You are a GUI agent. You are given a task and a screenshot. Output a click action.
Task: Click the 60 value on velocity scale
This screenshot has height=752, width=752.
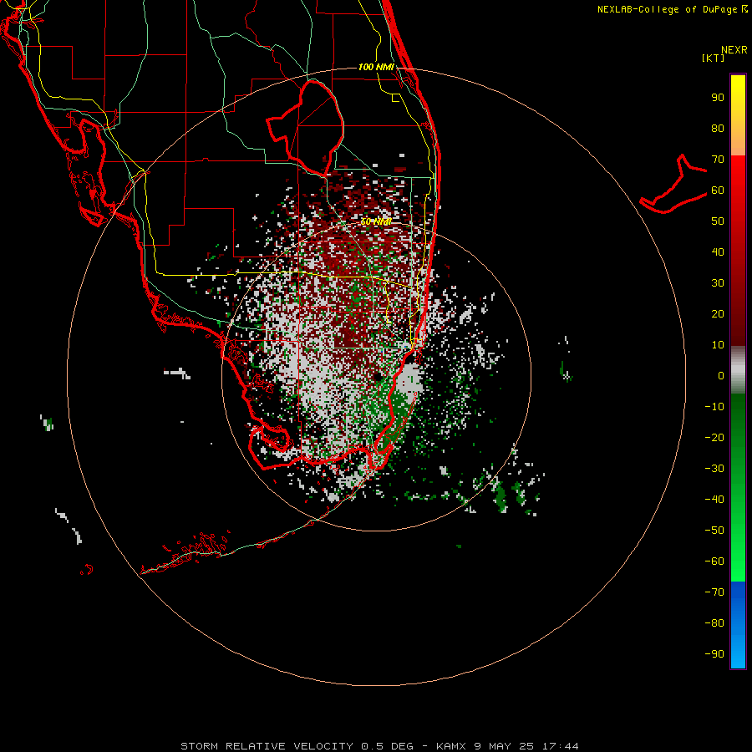tap(718, 191)
